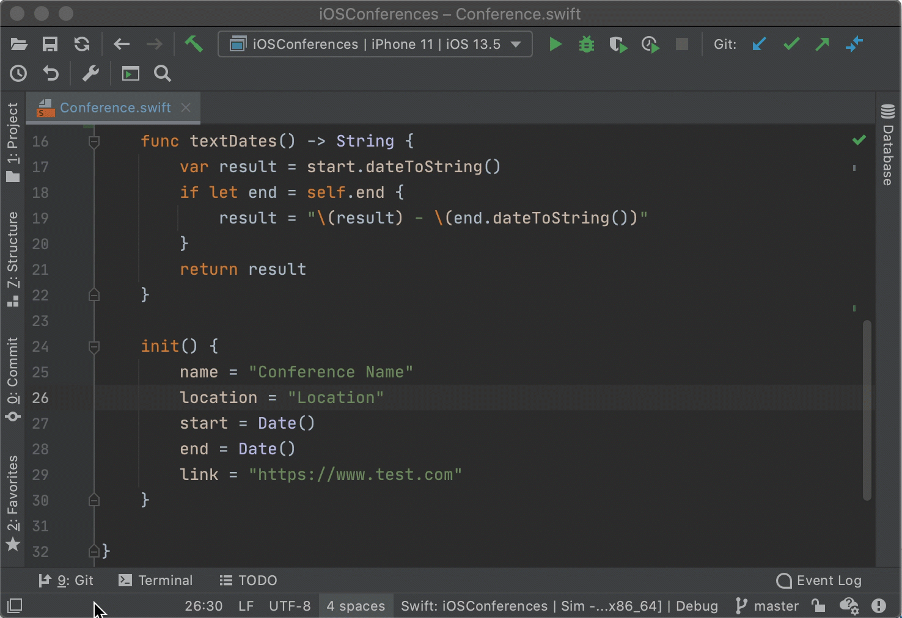Collapse the init() function fold

click(x=94, y=346)
